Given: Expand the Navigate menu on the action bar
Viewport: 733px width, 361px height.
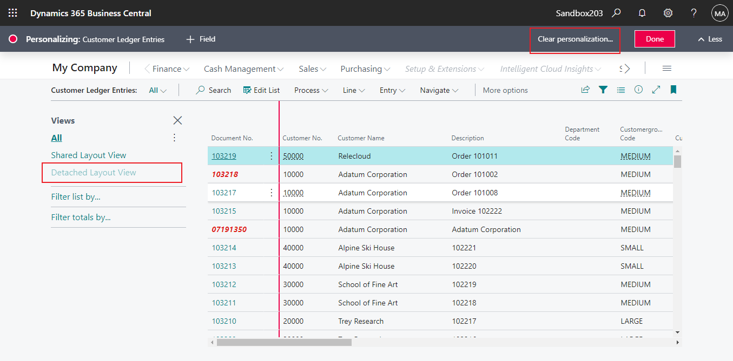Looking at the screenshot, I should point(438,90).
